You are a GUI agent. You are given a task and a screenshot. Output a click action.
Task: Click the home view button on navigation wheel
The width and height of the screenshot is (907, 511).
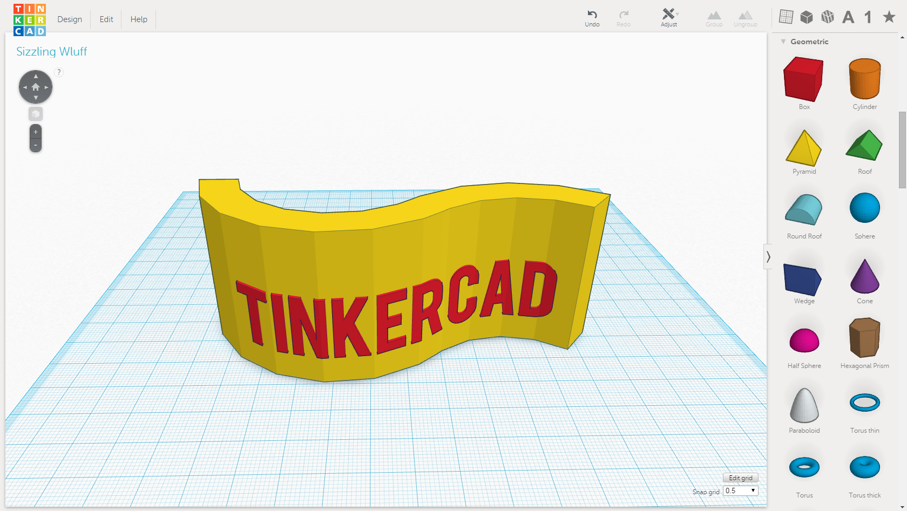click(36, 86)
